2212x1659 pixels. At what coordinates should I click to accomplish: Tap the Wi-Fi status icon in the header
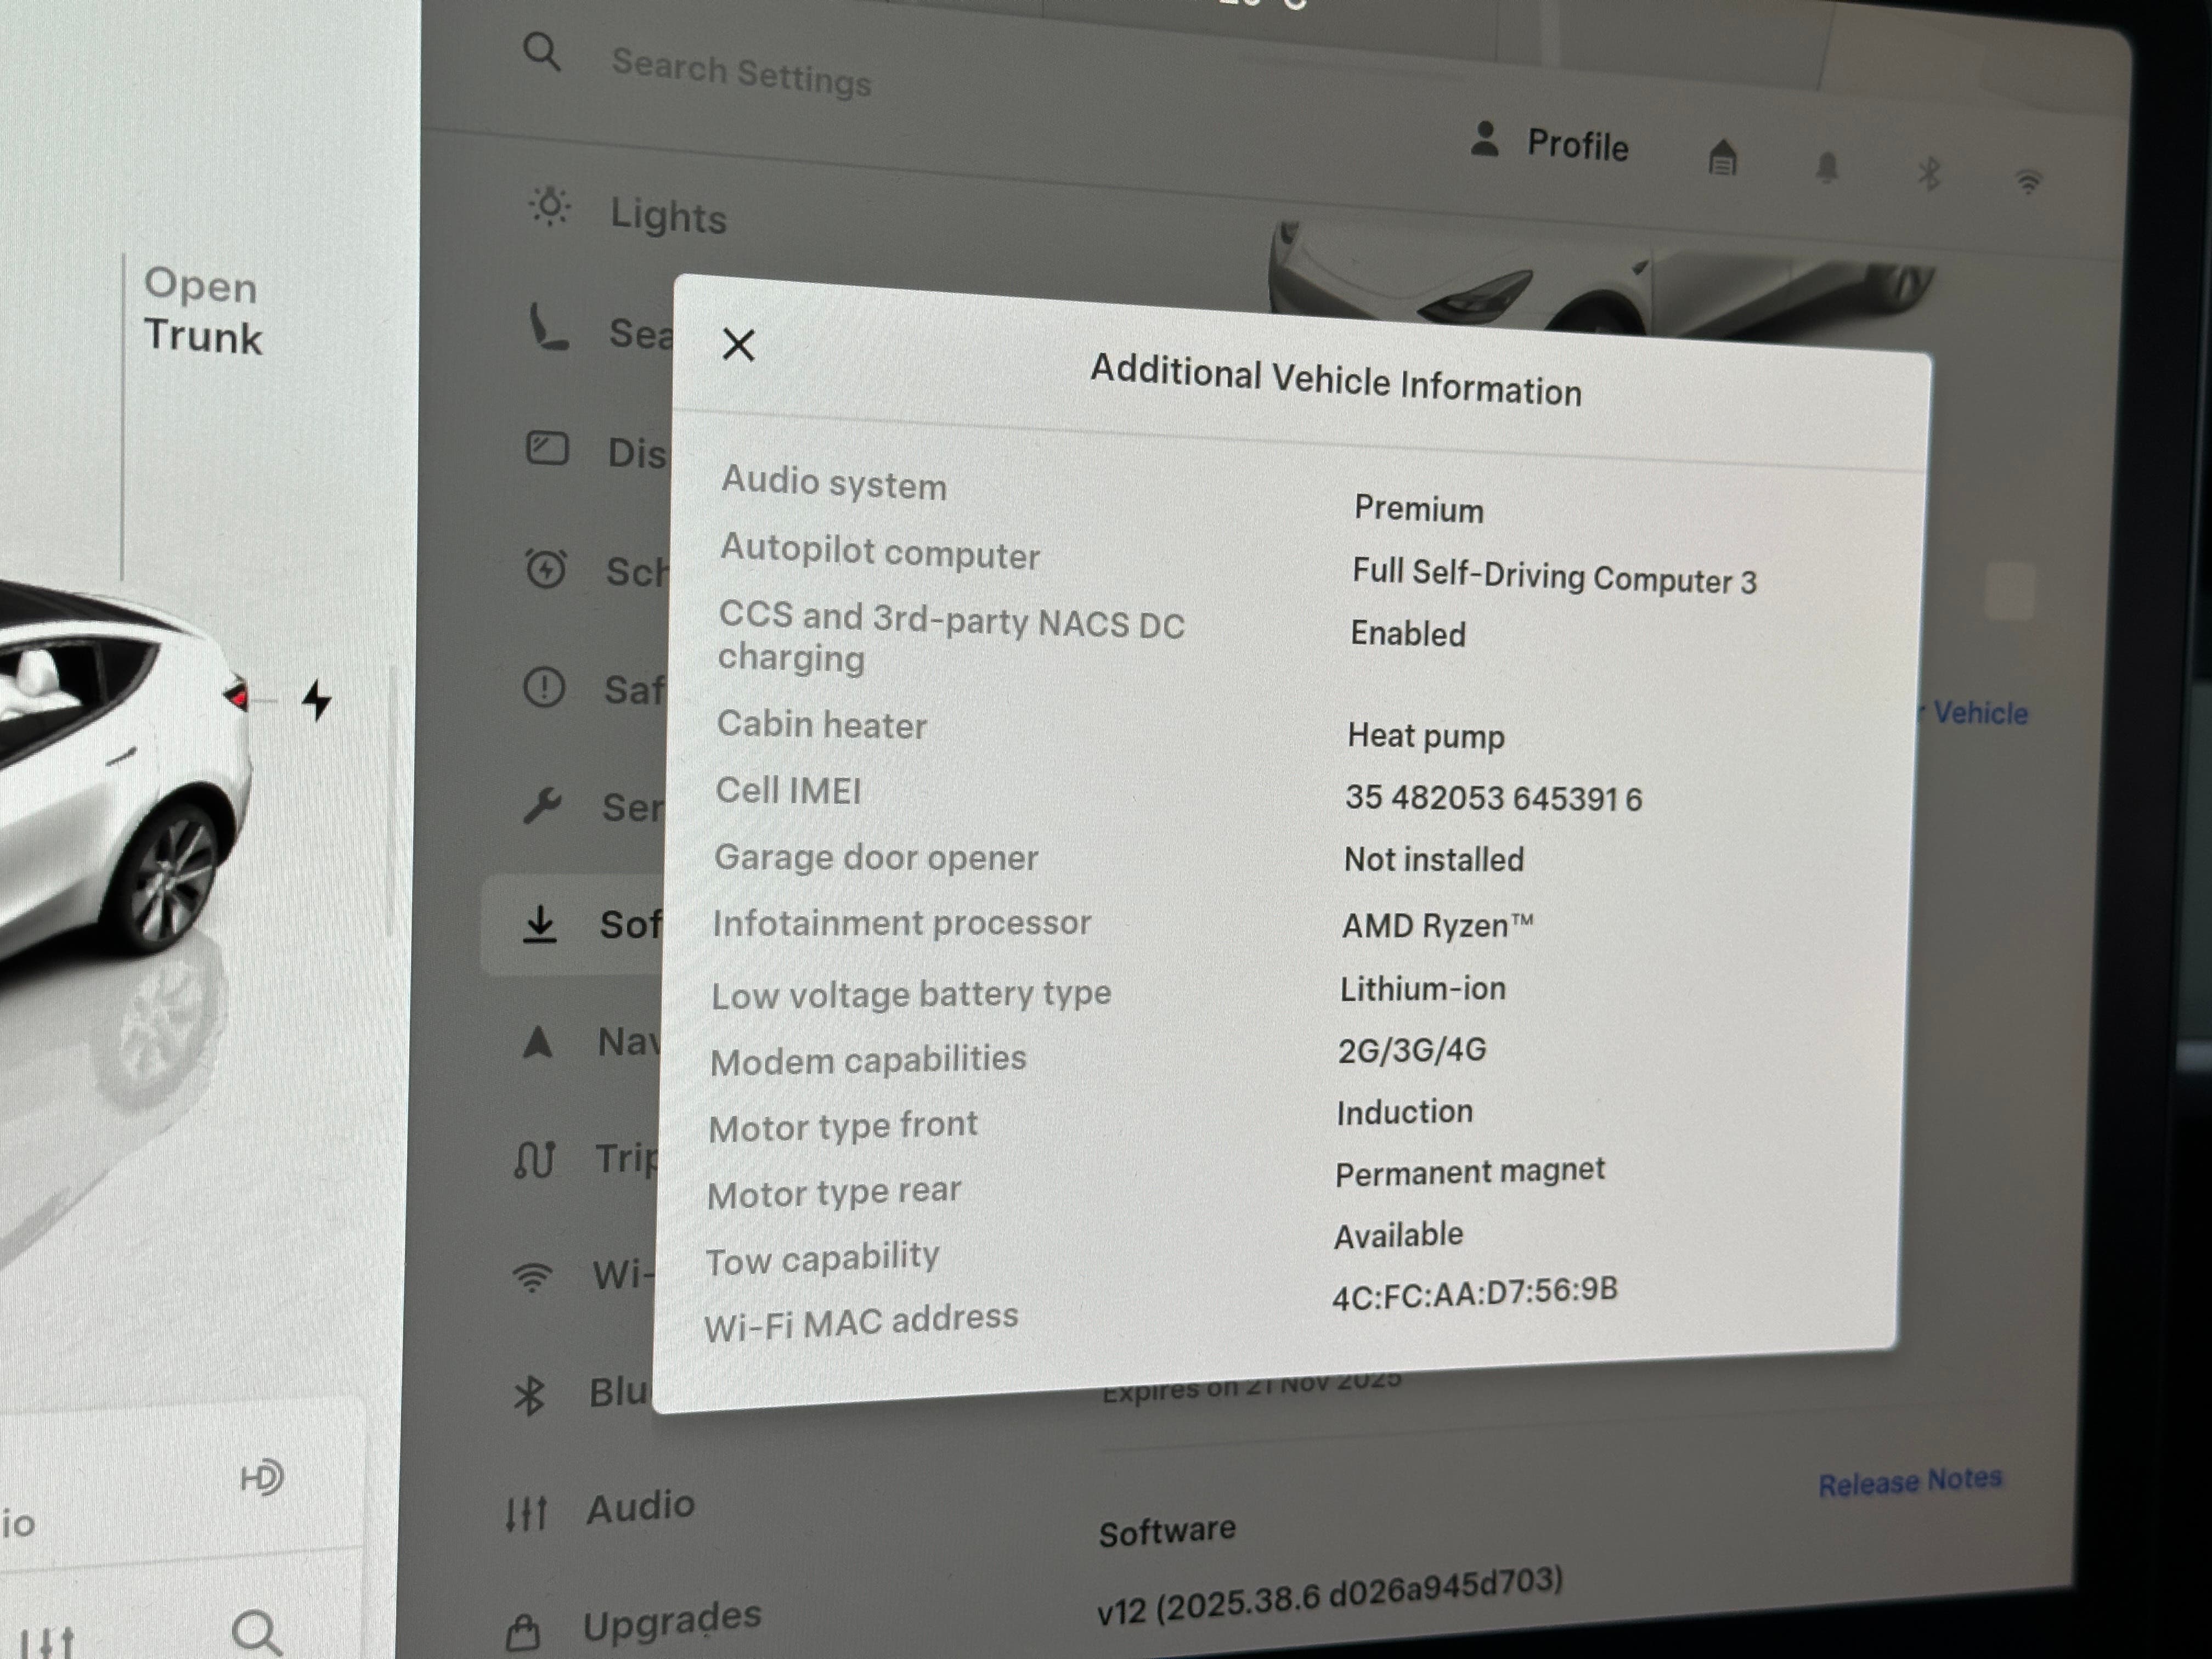(2028, 182)
